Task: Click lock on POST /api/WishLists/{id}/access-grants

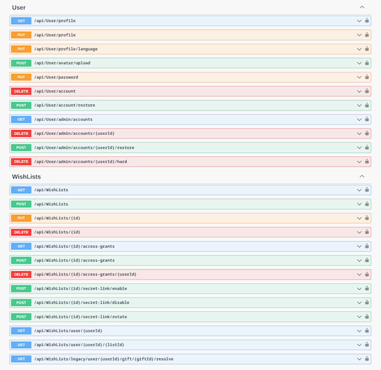Action: 366,260
